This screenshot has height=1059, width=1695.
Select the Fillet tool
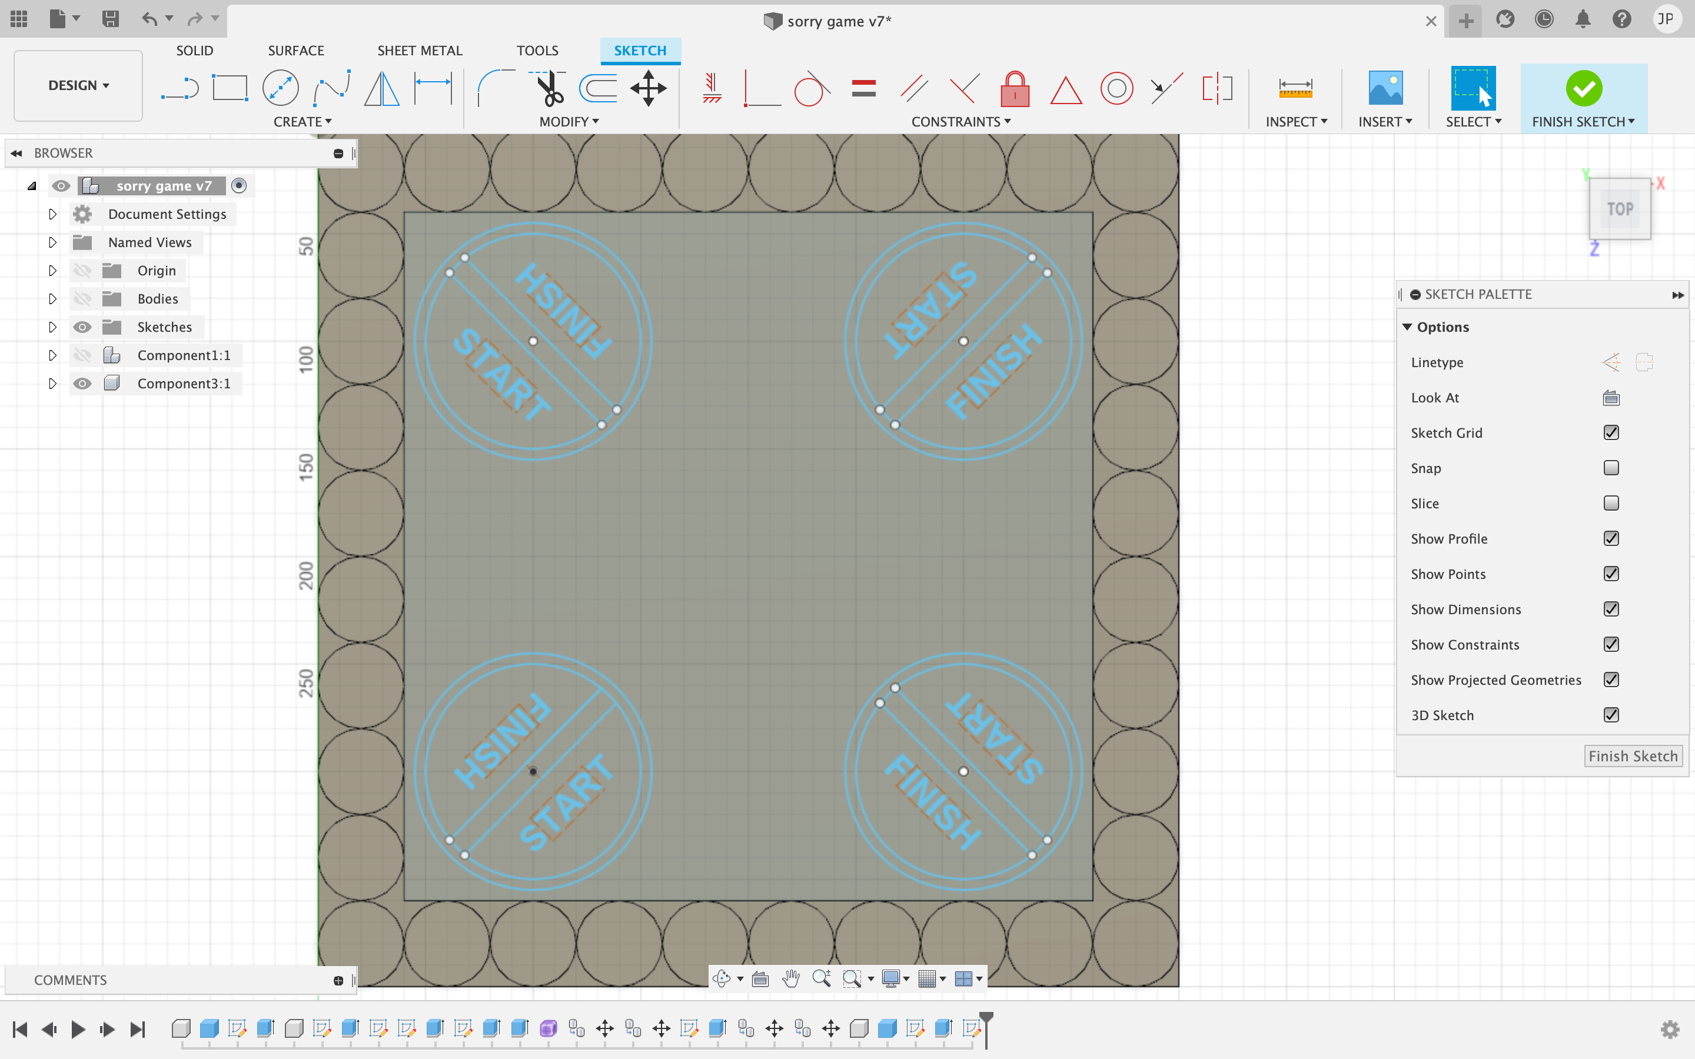[495, 89]
